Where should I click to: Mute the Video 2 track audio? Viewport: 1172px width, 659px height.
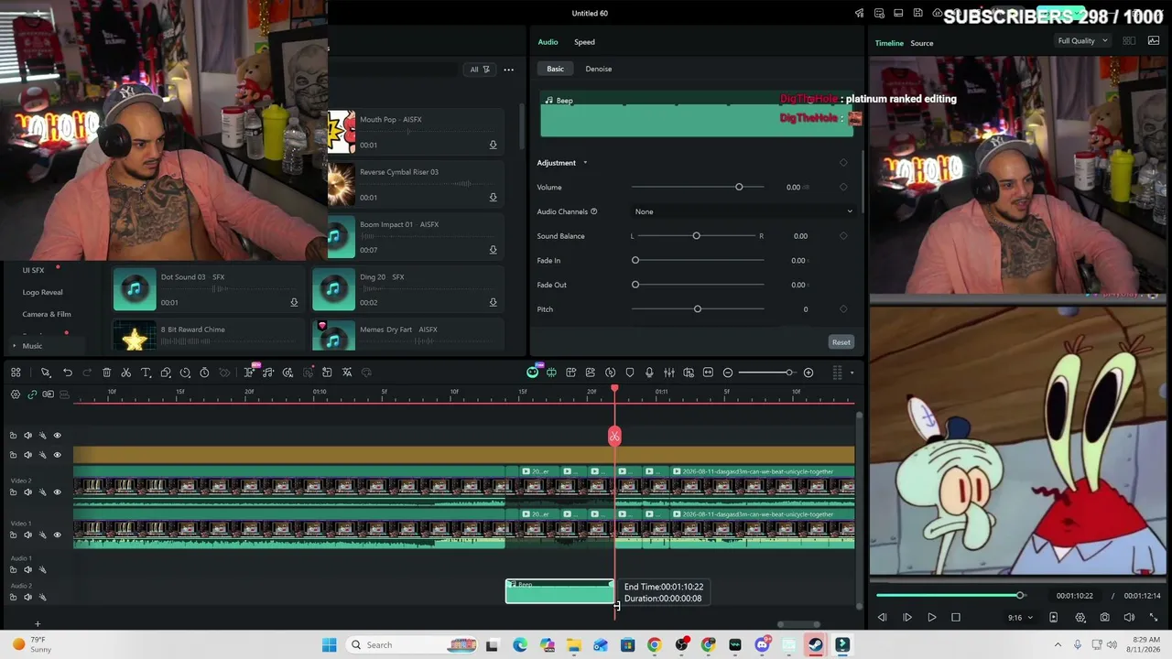27,492
